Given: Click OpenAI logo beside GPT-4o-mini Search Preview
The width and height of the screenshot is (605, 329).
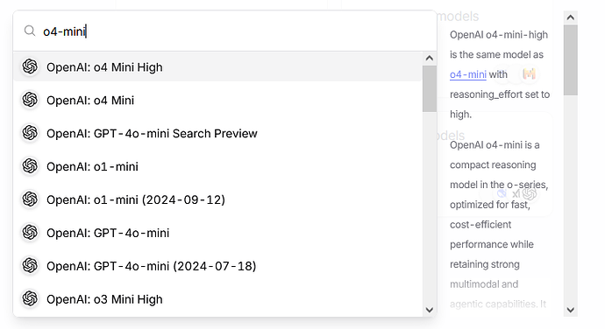Looking at the screenshot, I should (x=30, y=133).
